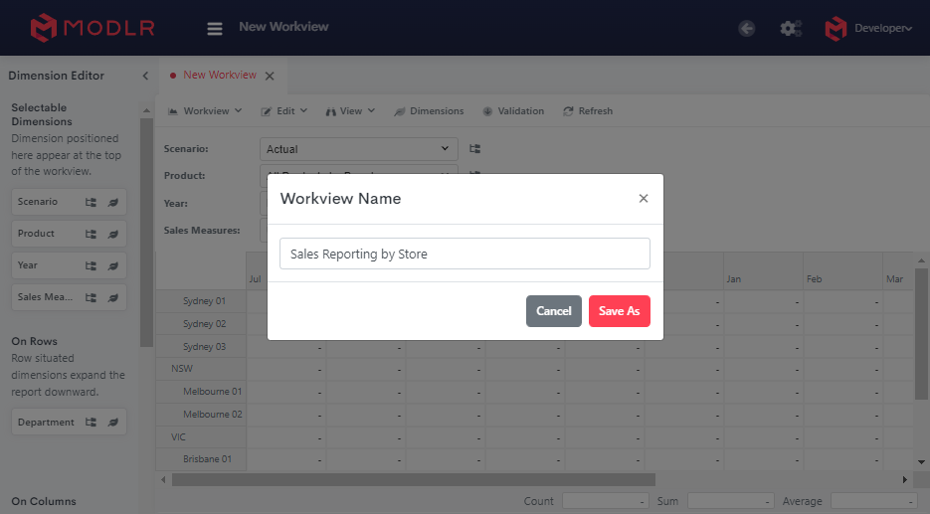This screenshot has width=930, height=514.
Task: Collapse the Dimension Editor panel
Action: pos(145,76)
